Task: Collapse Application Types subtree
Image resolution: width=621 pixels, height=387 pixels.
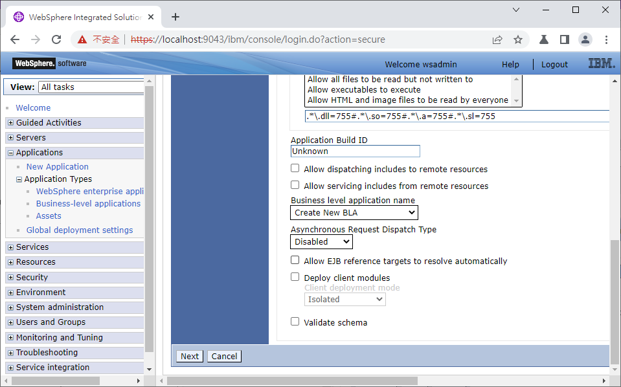Action: click(19, 179)
